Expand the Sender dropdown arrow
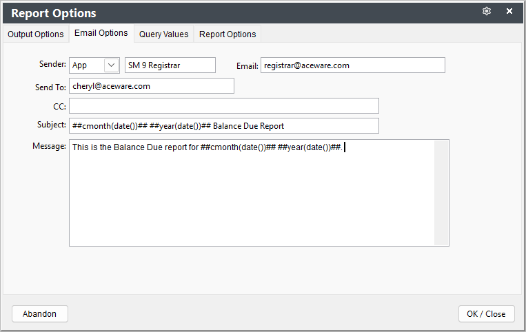This screenshot has height=332, width=526. (x=112, y=65)
